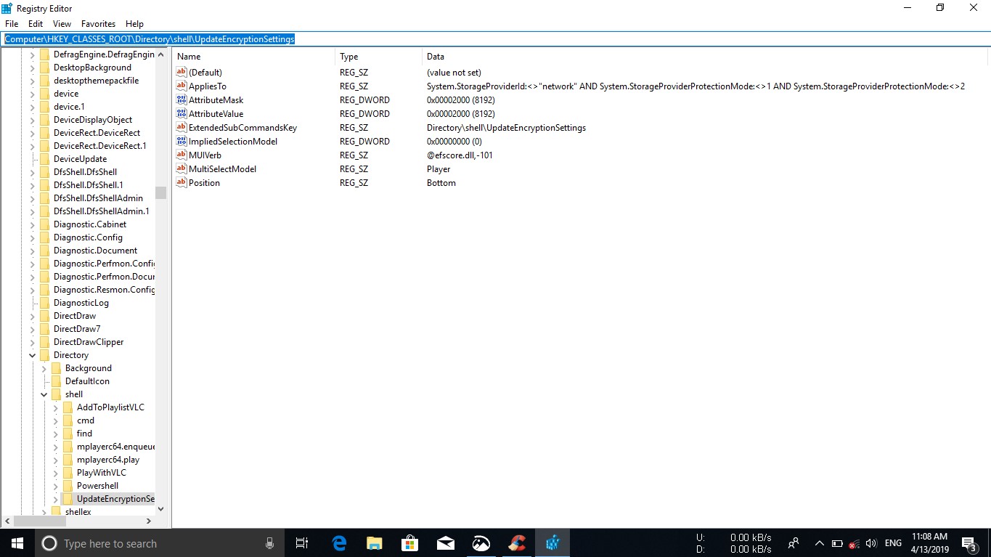Select the DeviceUpdate folder icon
Image resolution: width=991 pixels, height=557 pixels.
pyautogui.click(x=44, y=159)
